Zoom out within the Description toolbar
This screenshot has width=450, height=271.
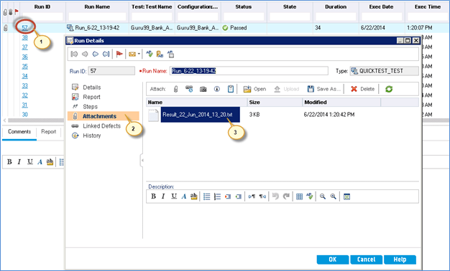pyautogui.click(x=323, y=196)
